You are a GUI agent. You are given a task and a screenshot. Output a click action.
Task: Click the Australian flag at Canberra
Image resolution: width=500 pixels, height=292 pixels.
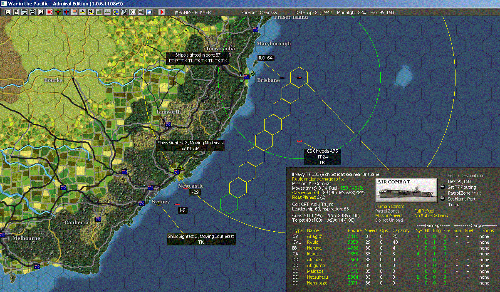(98, 219)
